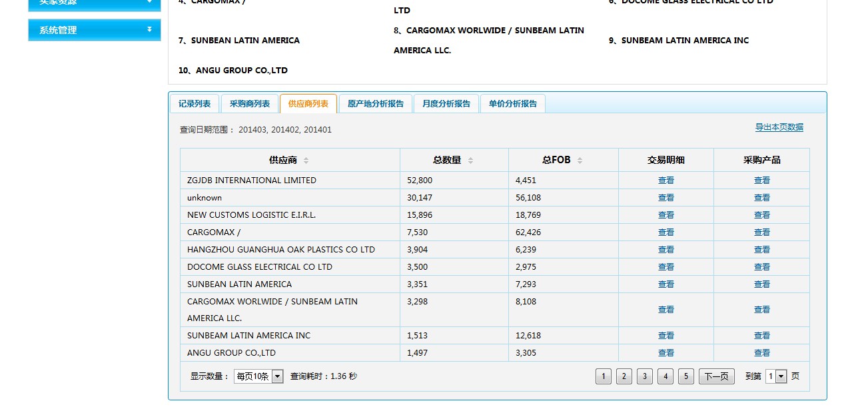
Task: Select table cell HANGZHOU GUANGHUA OAK PLASTICS CO LTD
Action: 290,250
